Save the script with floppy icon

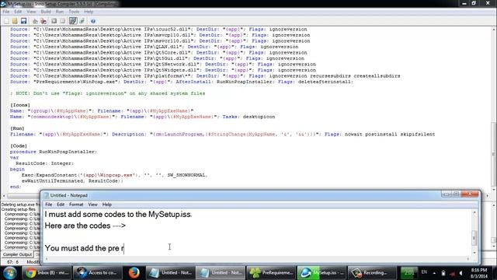point(23,21)
